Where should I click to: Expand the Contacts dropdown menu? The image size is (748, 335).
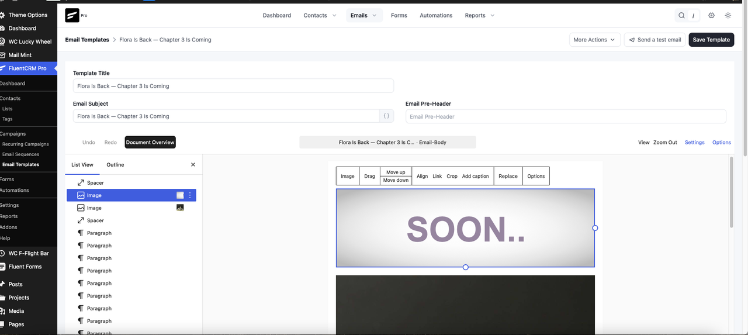coord(320,15)
